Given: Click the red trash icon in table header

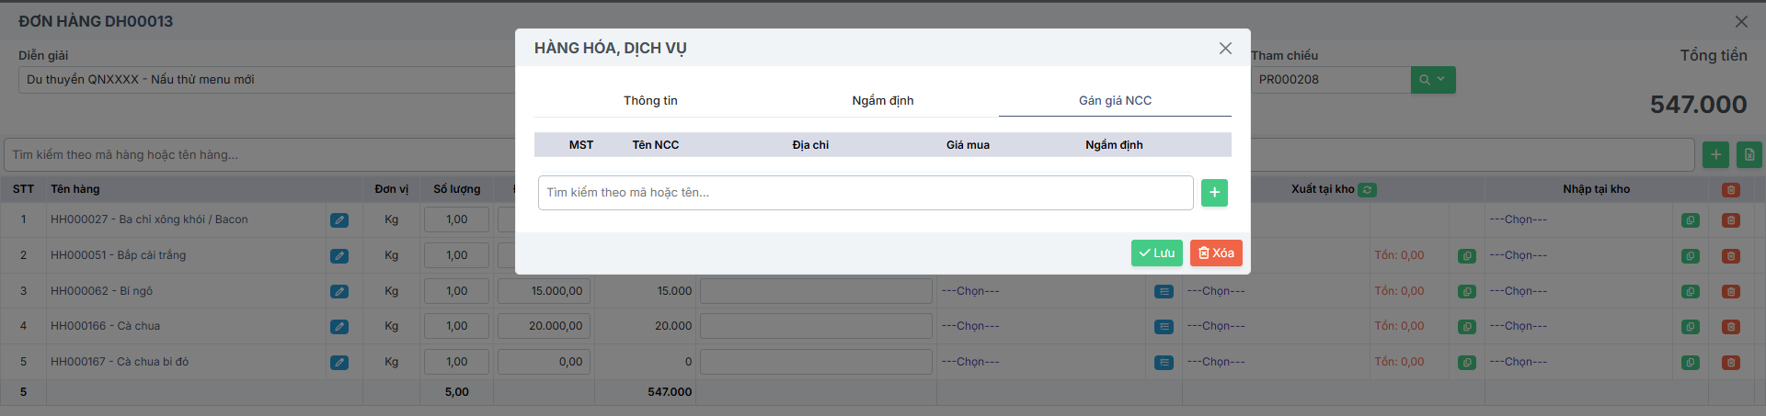Looking at the screenshot, I should pos(1730,190).
